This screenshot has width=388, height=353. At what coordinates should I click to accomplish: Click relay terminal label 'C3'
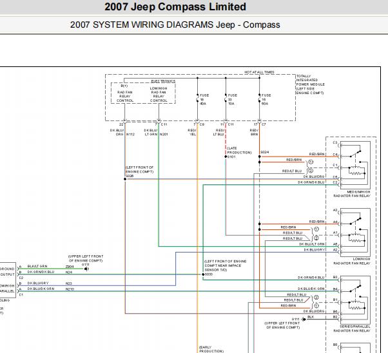335,142
